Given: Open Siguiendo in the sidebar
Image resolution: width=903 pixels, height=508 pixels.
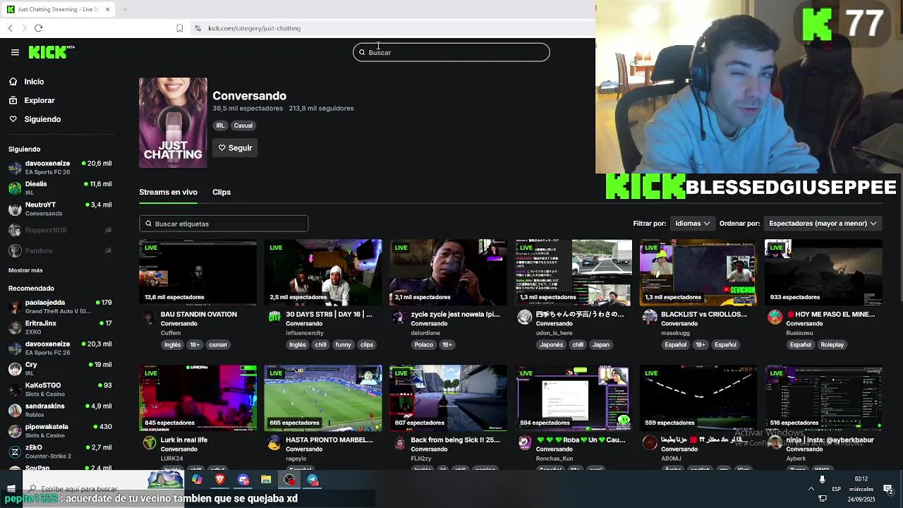Looking at the screenshot, I should 42,119.
